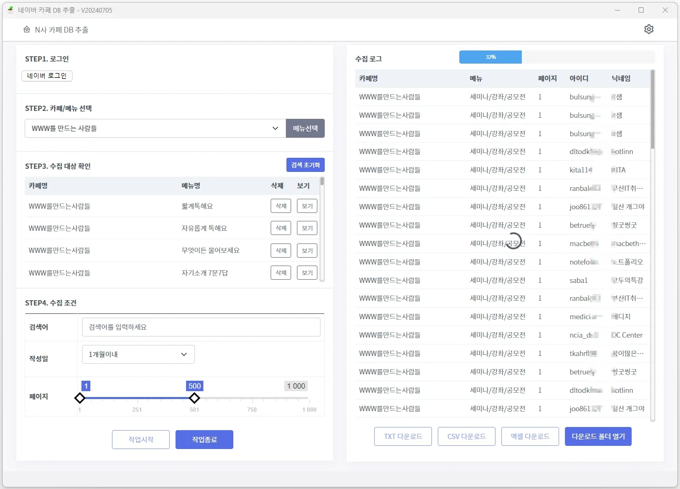Click the N사 카페 DB 추출 header title
Screen dimensions: 680x489
click(61, 30)
